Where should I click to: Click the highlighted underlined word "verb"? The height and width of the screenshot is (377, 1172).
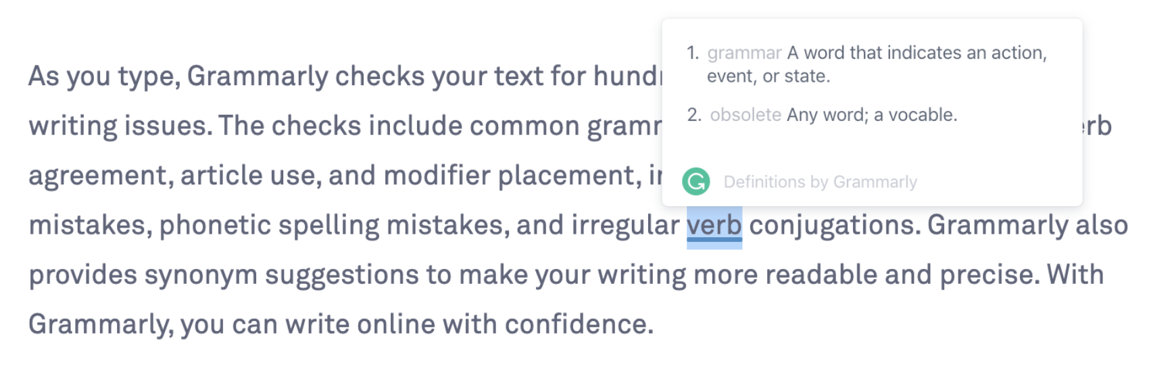click(714, 225)
